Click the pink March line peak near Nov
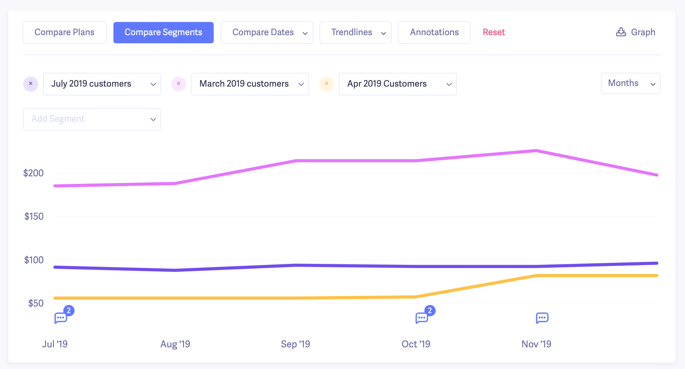 click(x=536, y=151)
